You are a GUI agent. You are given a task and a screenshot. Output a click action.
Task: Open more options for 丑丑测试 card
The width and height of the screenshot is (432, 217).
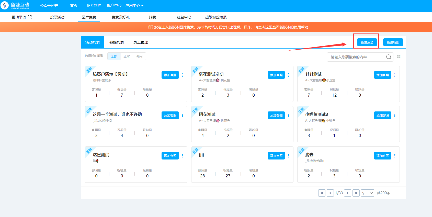pyautogui.click(x=395, y=75)
